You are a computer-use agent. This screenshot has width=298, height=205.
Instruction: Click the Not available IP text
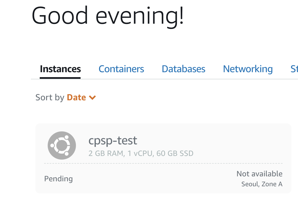point(259,174)
